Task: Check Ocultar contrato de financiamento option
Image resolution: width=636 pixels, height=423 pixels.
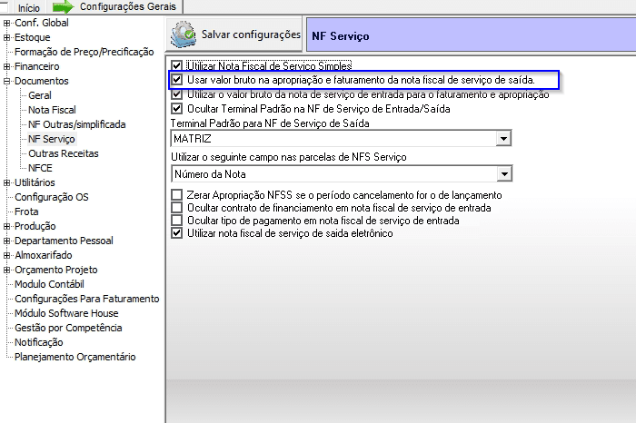Action: (176, 208)
